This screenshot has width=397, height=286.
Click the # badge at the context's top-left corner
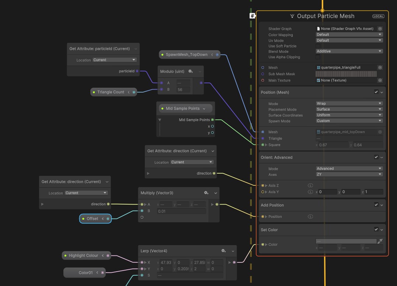[x=253, y=15]
